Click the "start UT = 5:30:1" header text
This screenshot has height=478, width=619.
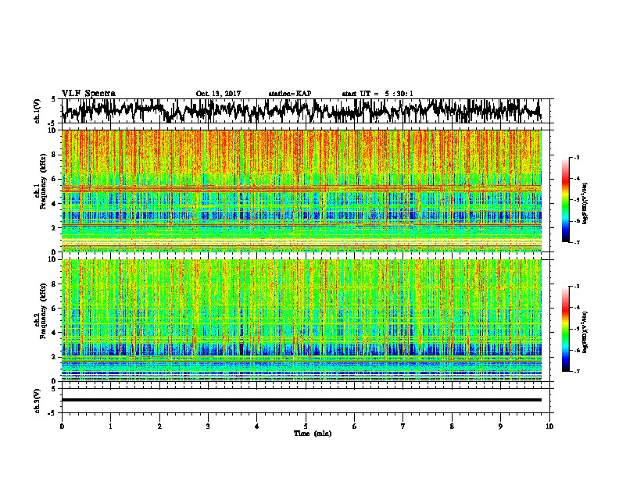click(x=377, y=94)
